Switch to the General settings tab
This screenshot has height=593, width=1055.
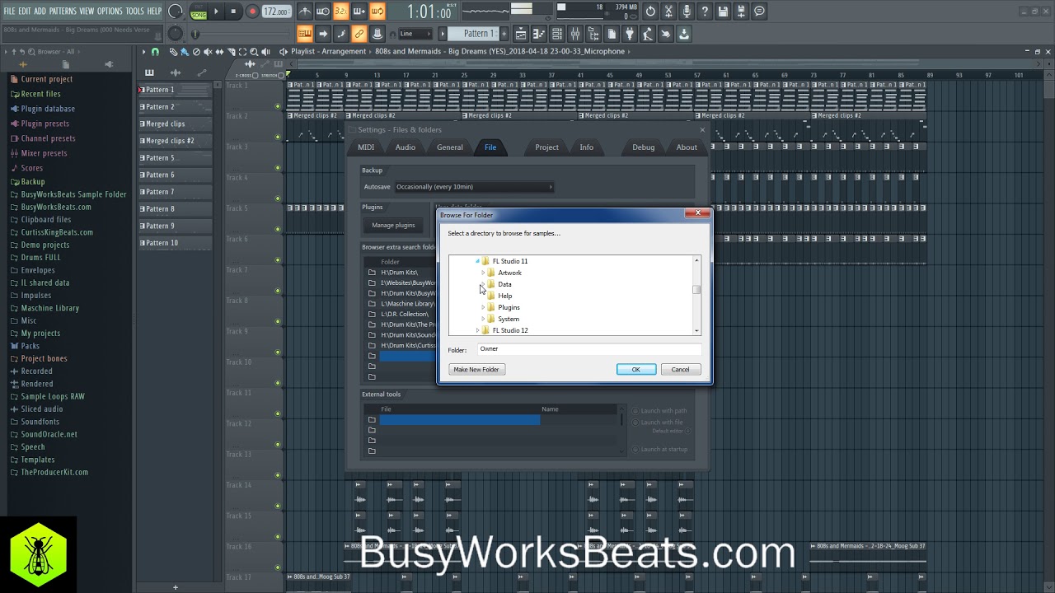point(450,147)
